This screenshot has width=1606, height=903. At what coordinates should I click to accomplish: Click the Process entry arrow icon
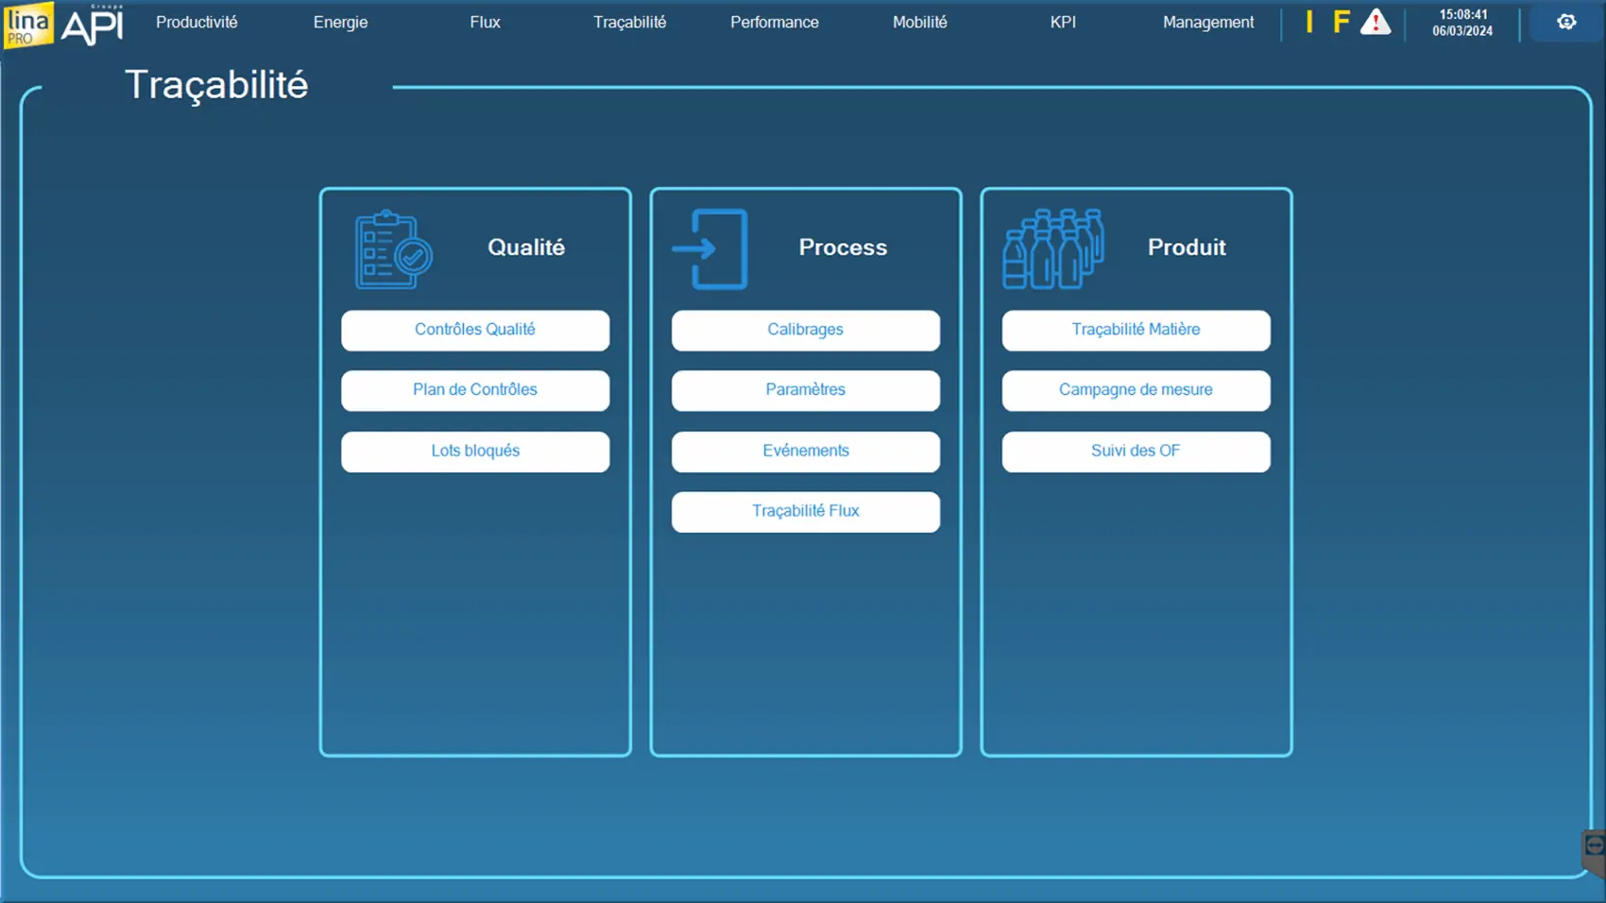coord(710,249)
